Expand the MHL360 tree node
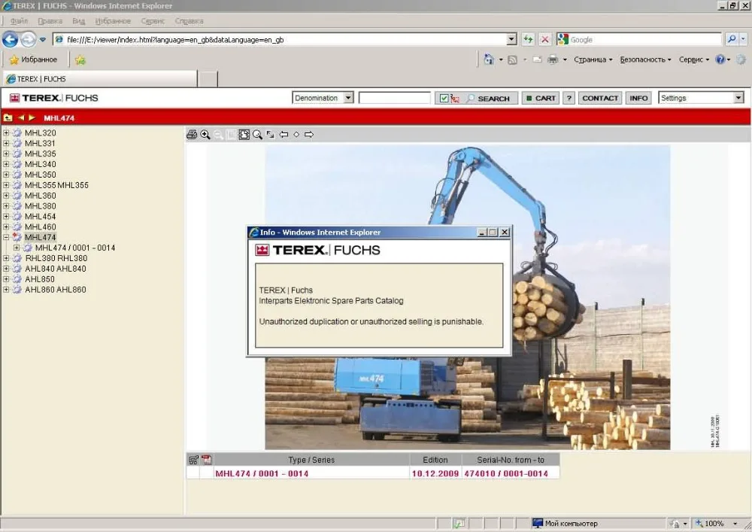Viewport: 752px width, 532px height. click(x=6, y=195)
